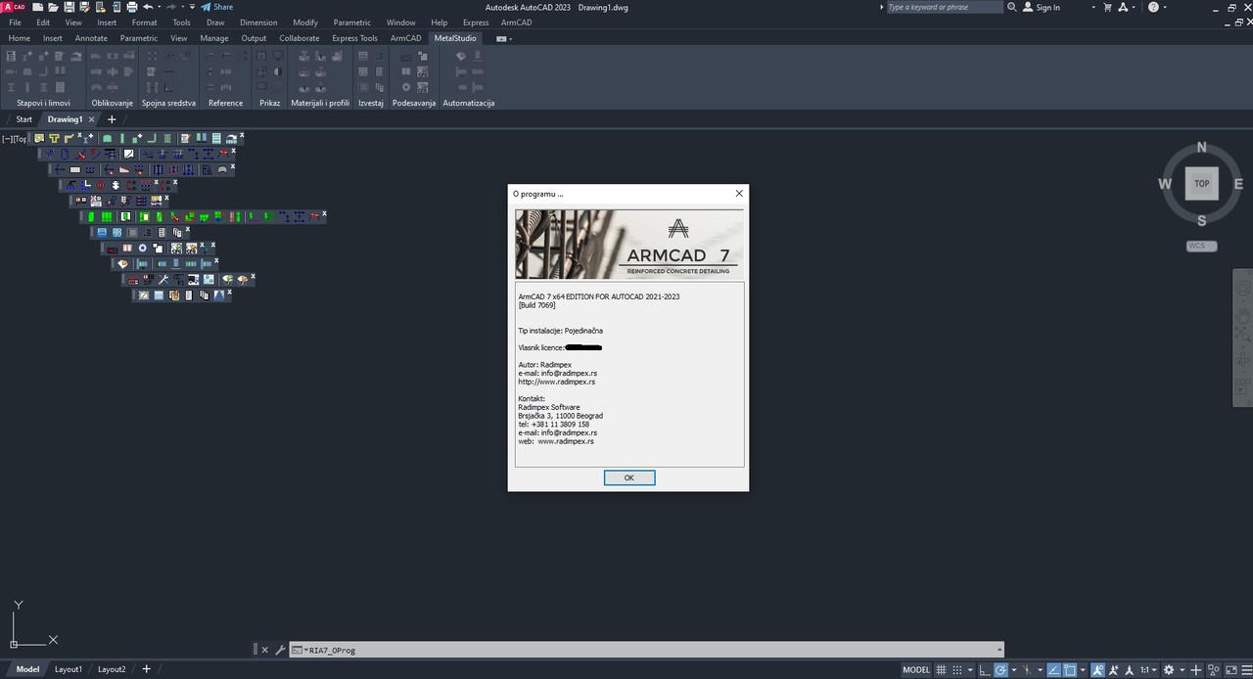This screenshot has height=679, width=1253.
Task: Switch to the Start file tab
Action: [23, 119]
